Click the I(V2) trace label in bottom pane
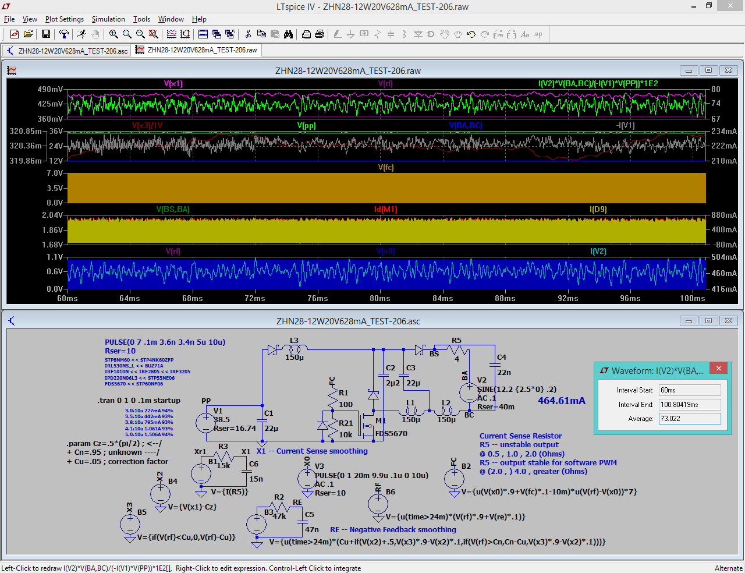This screenshot has width=745, height=573. pyautogui.click(x=598, y=252)
